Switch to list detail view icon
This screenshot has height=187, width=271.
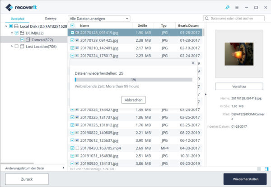tap(266, 169)
